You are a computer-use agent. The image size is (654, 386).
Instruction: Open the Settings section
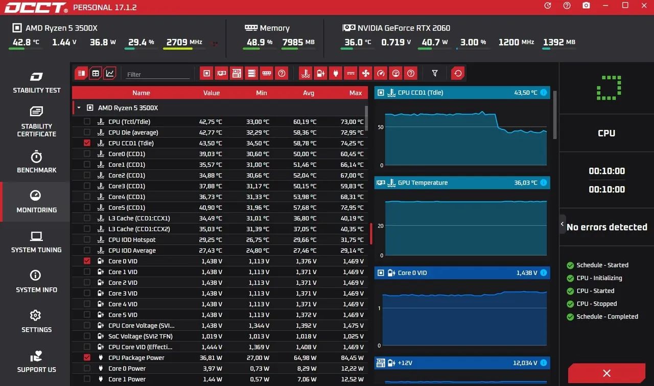tap(36, 322)
